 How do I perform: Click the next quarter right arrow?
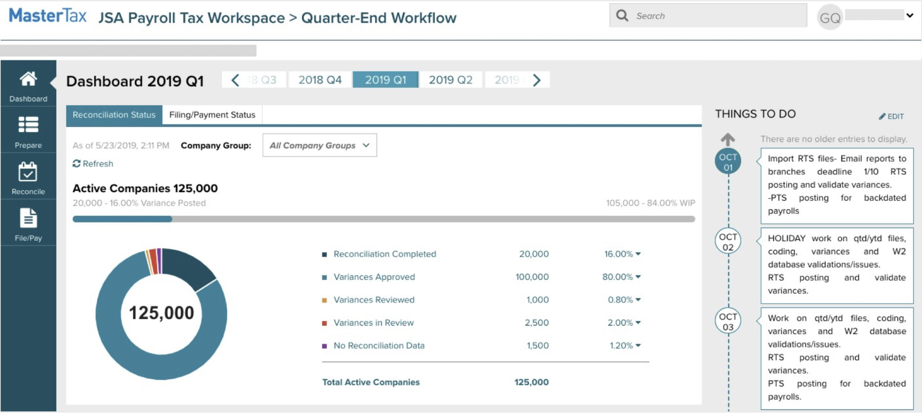(x=537, y=80)
